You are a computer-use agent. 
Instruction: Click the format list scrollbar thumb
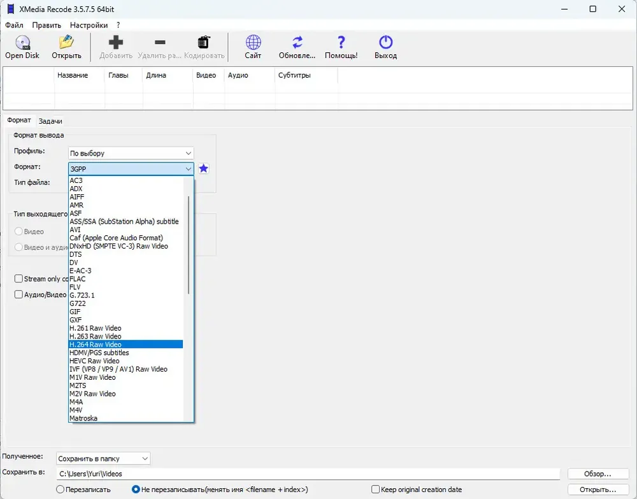pos(189,245)
